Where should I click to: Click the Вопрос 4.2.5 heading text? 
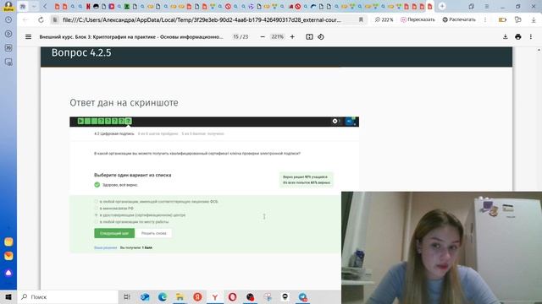pos(81,52)
